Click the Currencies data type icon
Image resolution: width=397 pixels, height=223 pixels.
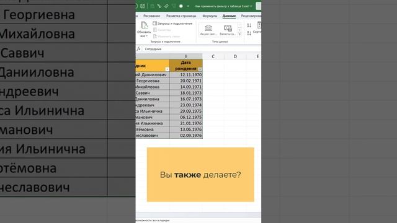pos(228,28)
